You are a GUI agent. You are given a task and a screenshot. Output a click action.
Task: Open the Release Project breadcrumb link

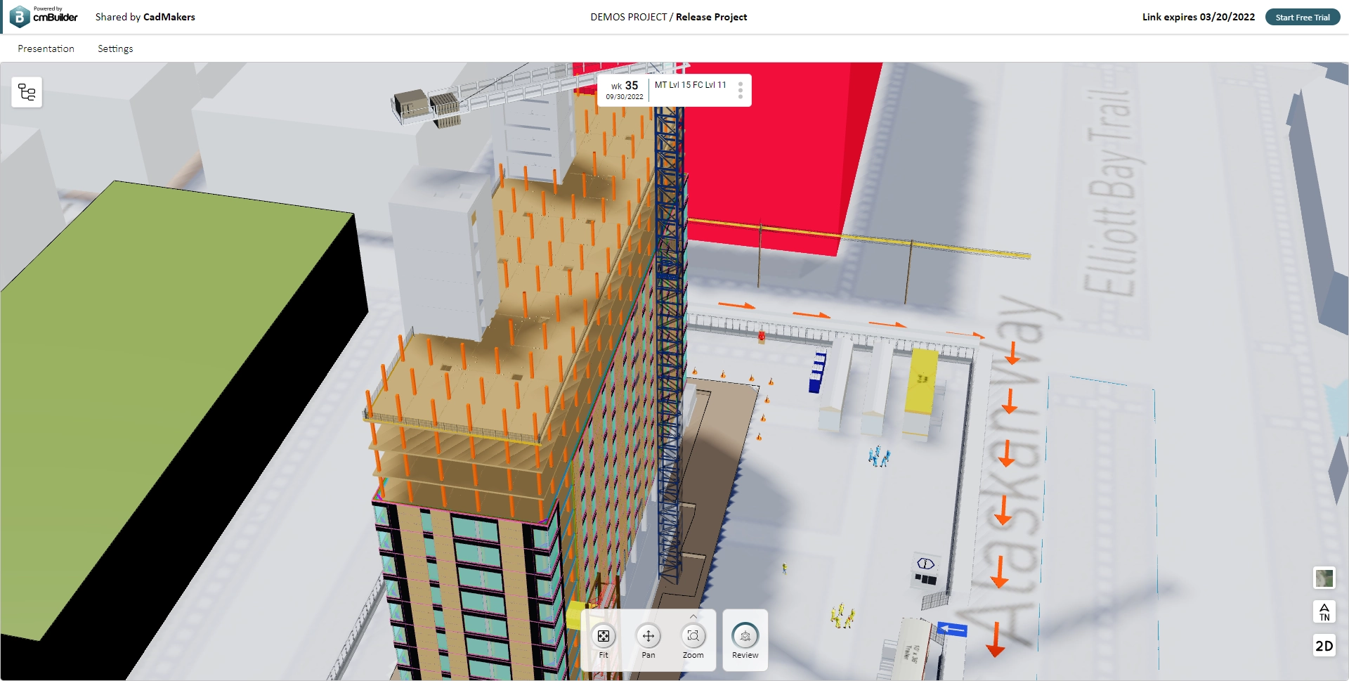coord(711,17)
